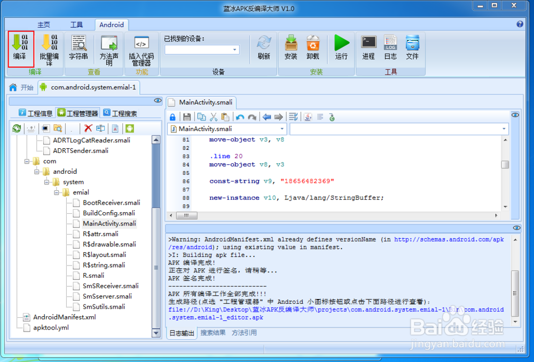Open the 字符串 strings viewer
This screenshot has width=534, height=362.
(78, 47)
